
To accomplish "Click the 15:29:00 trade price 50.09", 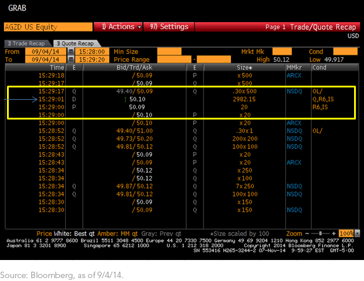I will (137, 107).
